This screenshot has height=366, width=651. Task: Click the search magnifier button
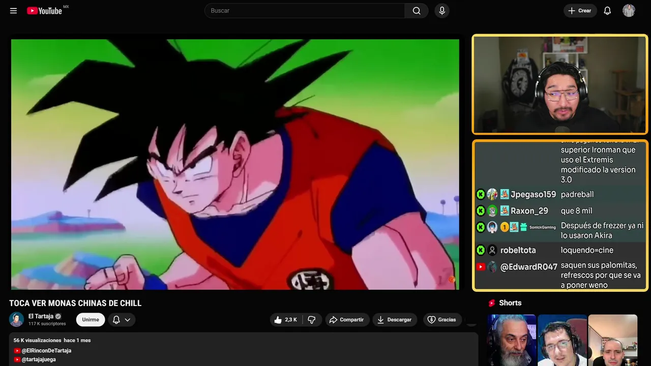pyautogui.click(x=417, y=11)
